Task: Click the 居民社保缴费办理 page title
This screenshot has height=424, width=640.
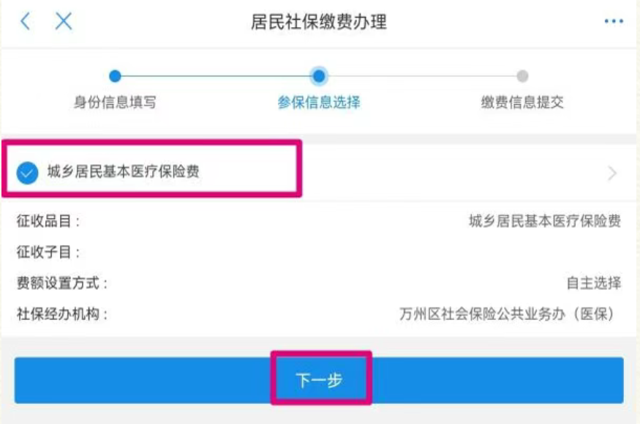Action: click(x=319, y=22)
